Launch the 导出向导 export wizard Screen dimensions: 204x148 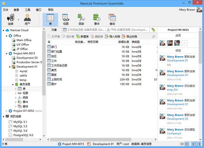[x=129, y=36]
